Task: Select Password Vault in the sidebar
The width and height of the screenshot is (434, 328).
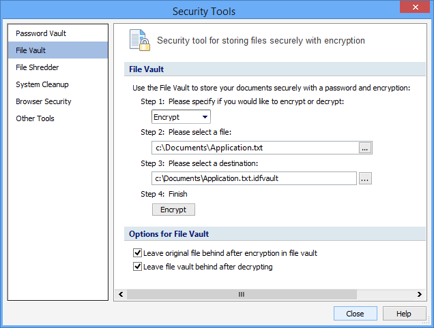Action: (41, 33)
